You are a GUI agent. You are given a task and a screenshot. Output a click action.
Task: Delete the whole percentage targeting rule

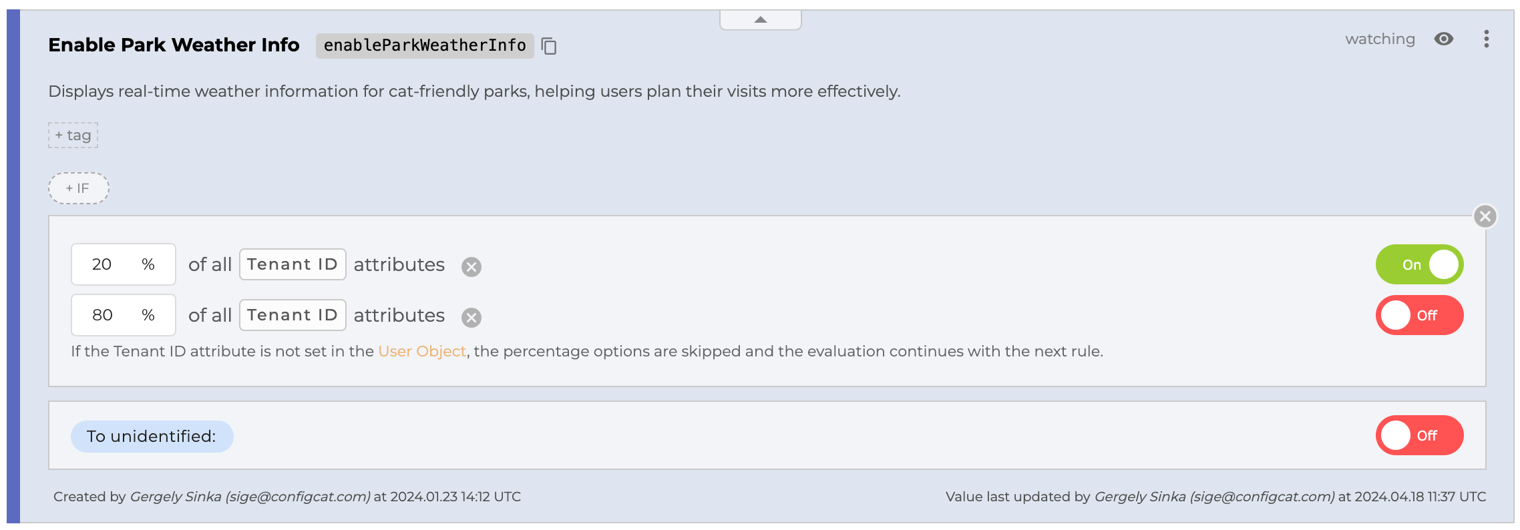tap(1485, 216)
